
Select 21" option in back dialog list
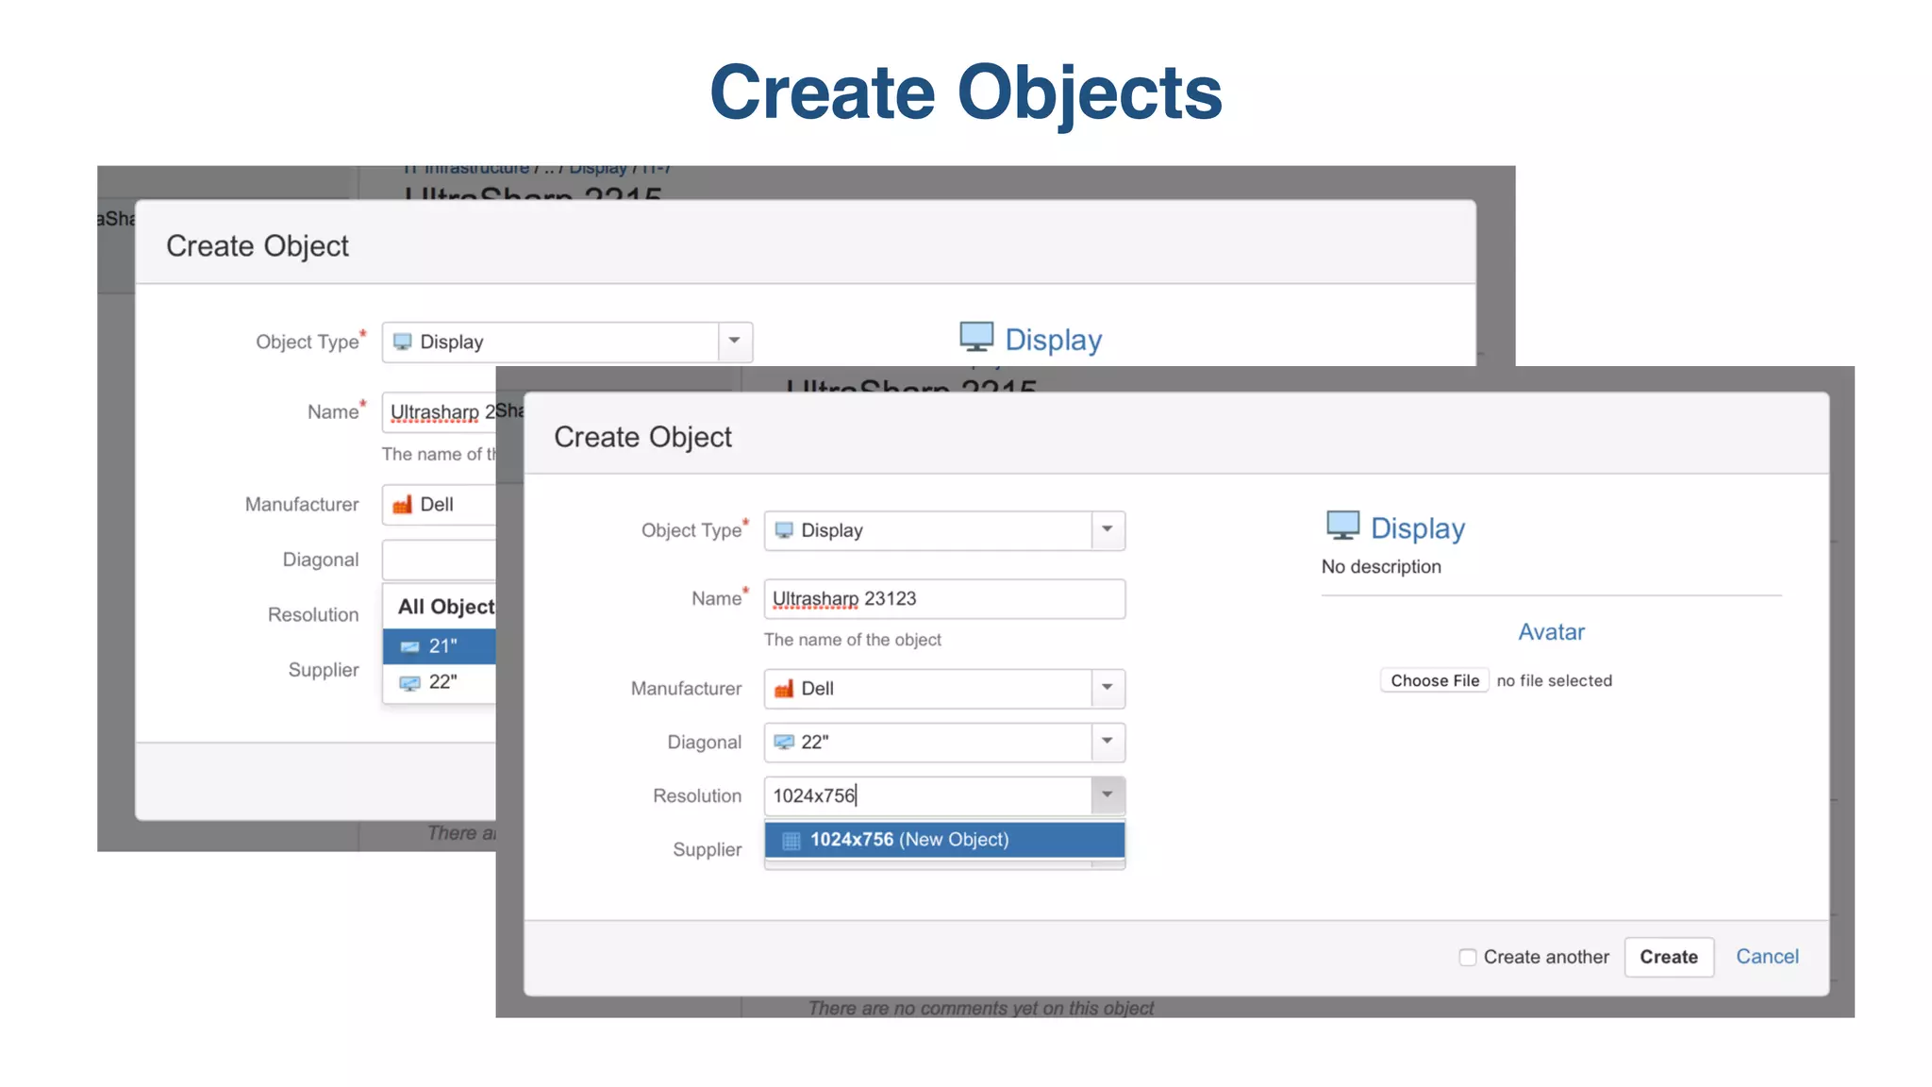pos(440,646)
